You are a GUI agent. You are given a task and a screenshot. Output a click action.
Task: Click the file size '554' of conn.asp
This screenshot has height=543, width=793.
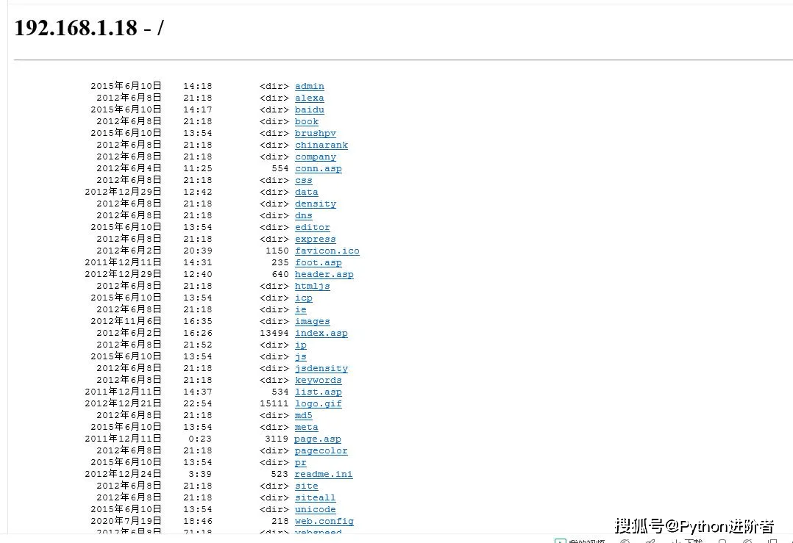[280, 169]
